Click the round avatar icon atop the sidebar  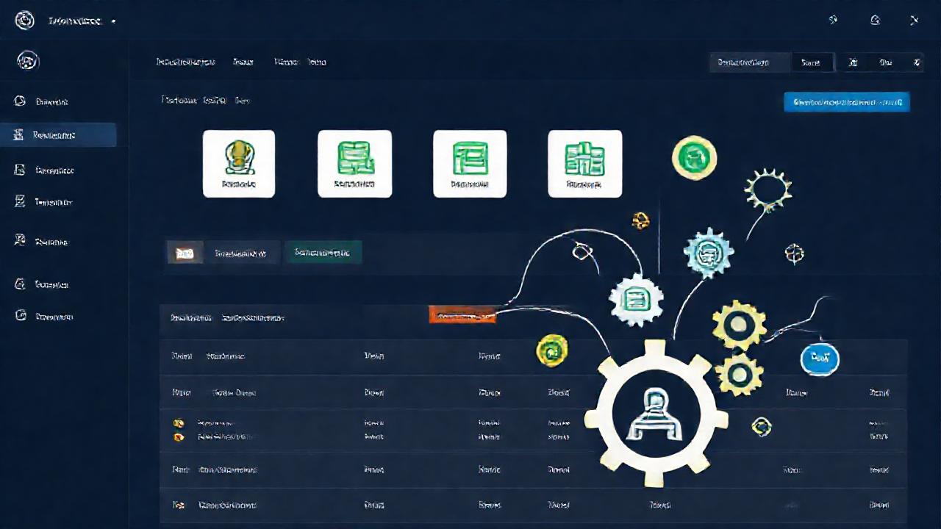pos(27,62)
